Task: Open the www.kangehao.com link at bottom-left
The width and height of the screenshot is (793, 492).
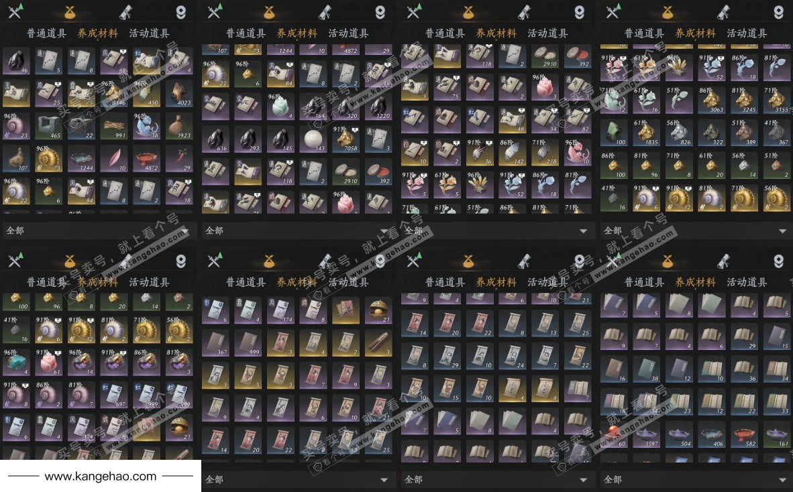Action: 100,477
